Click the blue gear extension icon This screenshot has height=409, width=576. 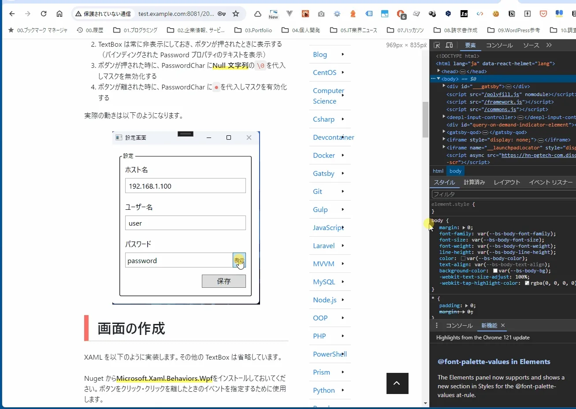click(x=337, y=14)
